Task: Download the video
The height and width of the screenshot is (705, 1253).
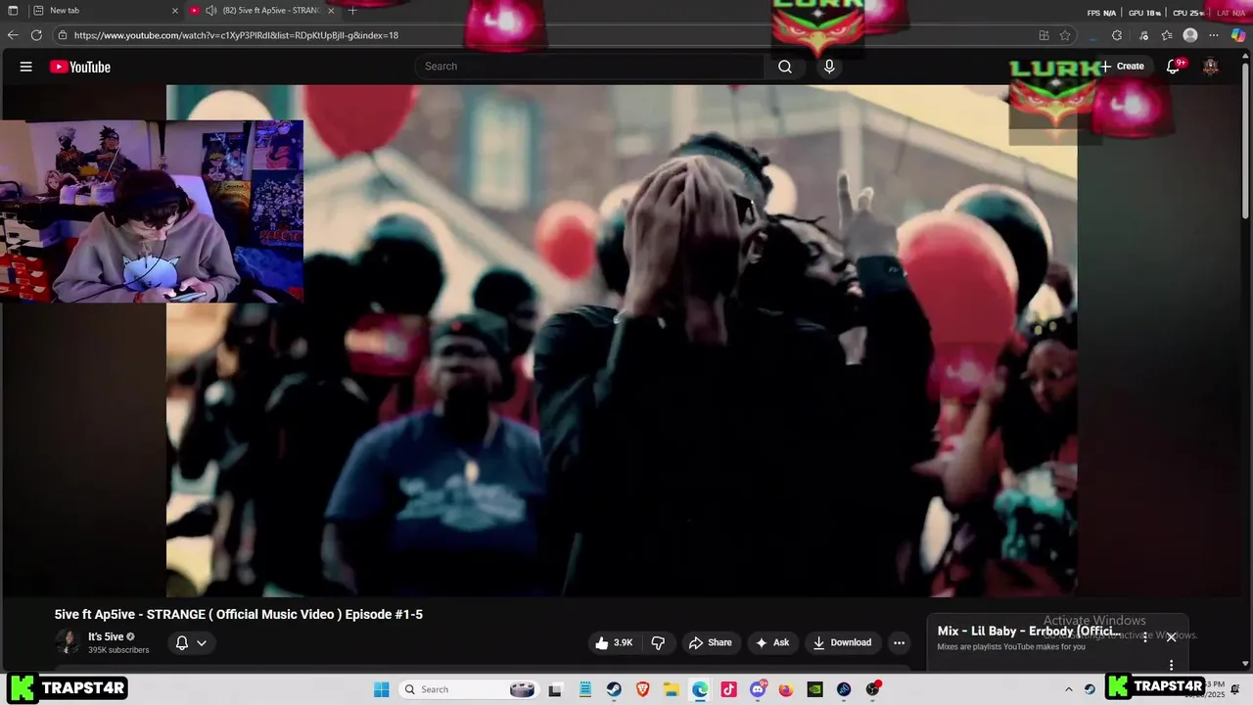Action: tap(842, 642)
